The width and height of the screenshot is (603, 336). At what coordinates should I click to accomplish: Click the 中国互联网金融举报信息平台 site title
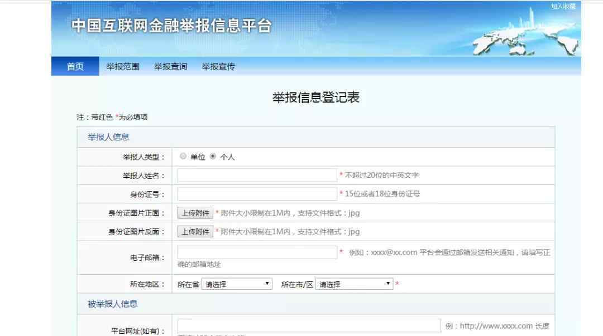point(171,26)
